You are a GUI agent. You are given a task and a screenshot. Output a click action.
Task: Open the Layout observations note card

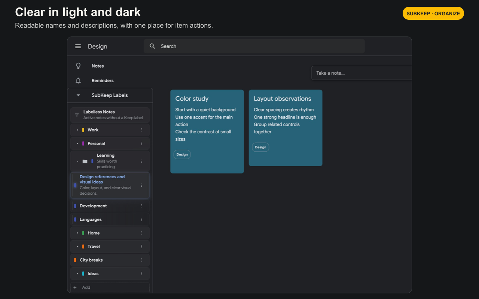286,128
